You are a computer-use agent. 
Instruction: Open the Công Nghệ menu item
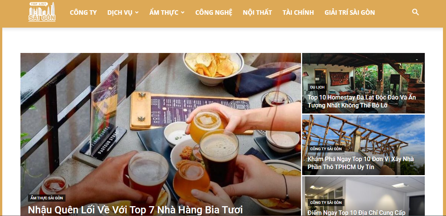[x=214, y=12]
